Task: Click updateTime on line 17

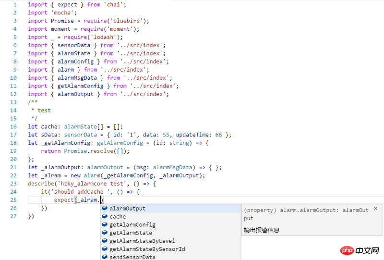Action: tap(192, 135)
